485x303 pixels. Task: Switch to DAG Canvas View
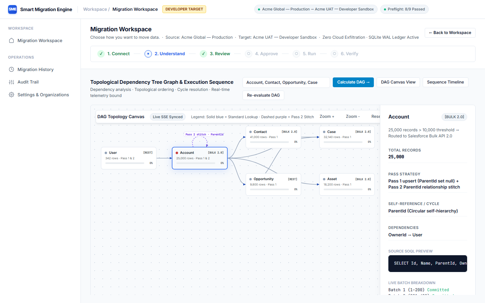click(398, 82)
